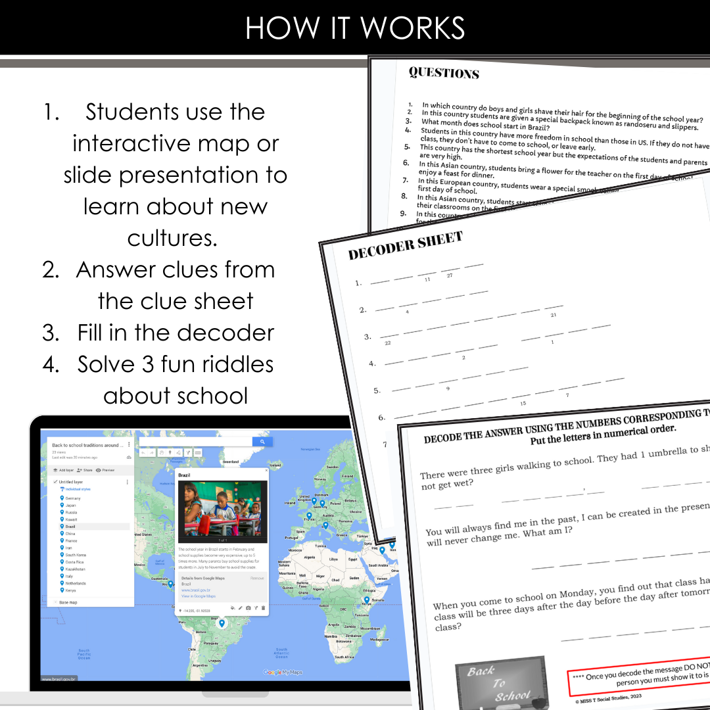This screenshot has height=710, width=710.
Task: Select the Add marker tool on the map toolbar
Action: point(170,453)
